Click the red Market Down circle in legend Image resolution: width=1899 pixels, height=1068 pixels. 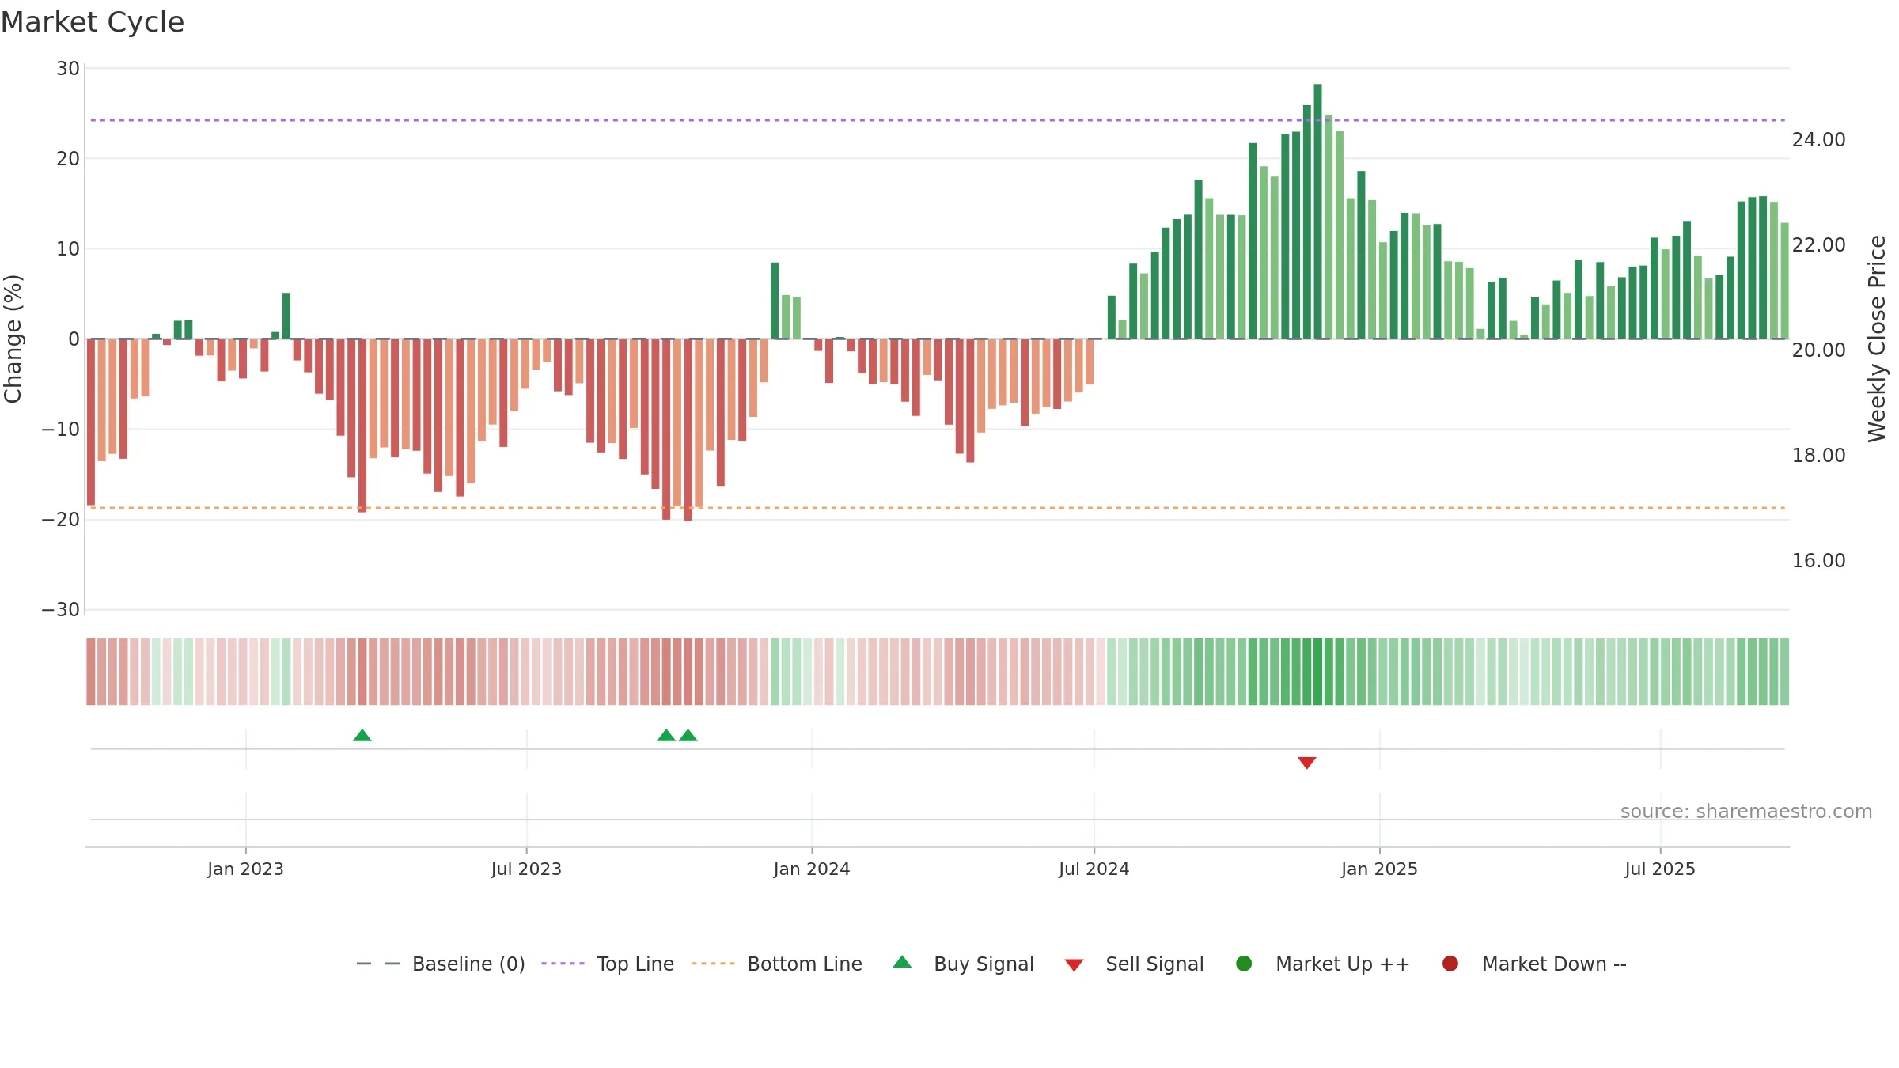(1450, 964)
